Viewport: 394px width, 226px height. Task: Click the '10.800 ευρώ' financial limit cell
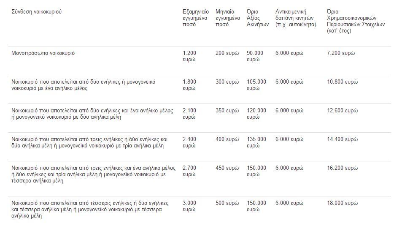(x=342, y=82)
